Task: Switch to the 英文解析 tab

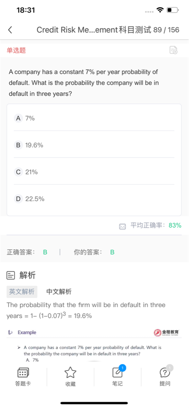Action: click(22, 292)
